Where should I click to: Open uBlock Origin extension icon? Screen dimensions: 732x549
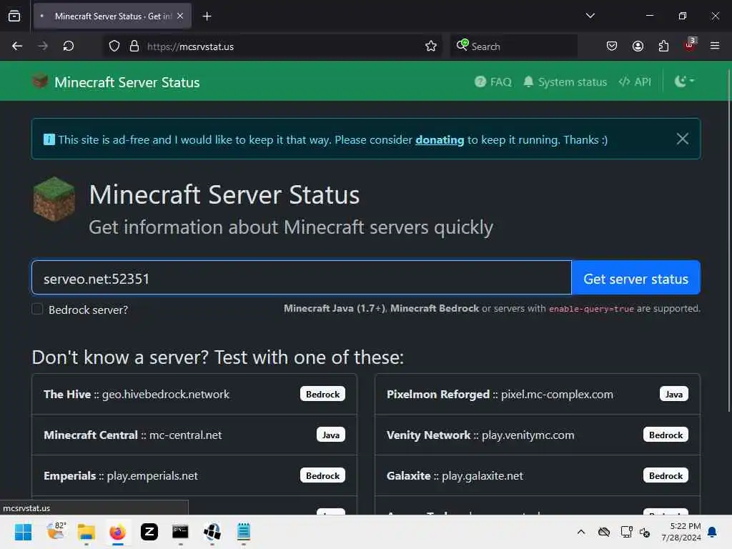coord(690,45)
